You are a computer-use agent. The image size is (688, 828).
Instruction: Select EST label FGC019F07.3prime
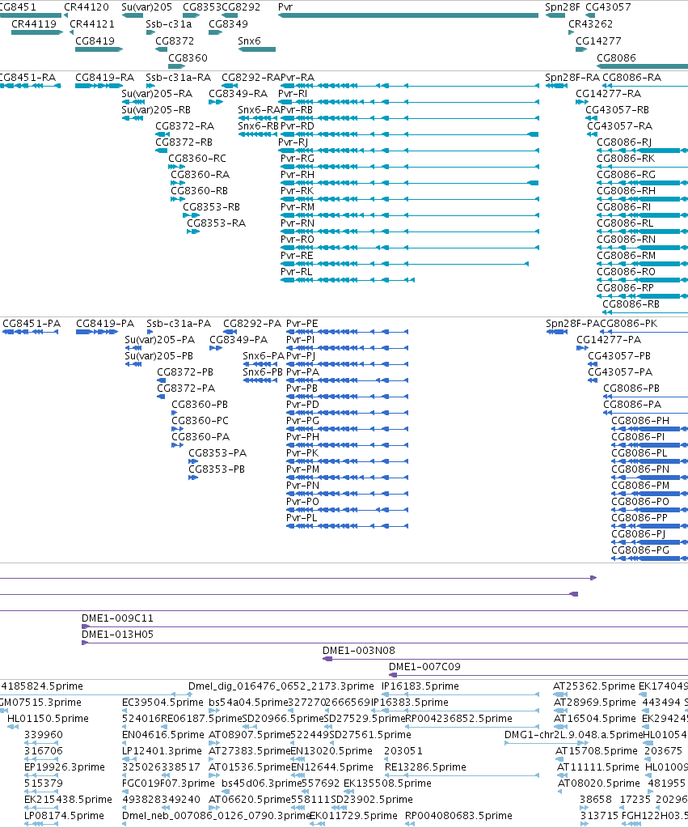[168, 783]
